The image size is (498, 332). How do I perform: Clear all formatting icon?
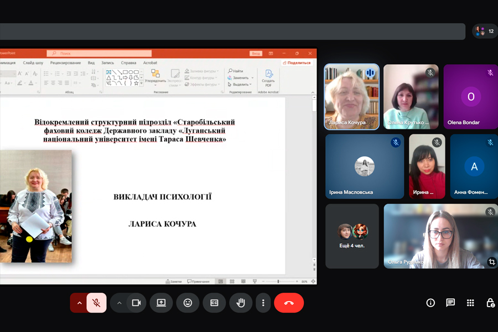(35, 74)
